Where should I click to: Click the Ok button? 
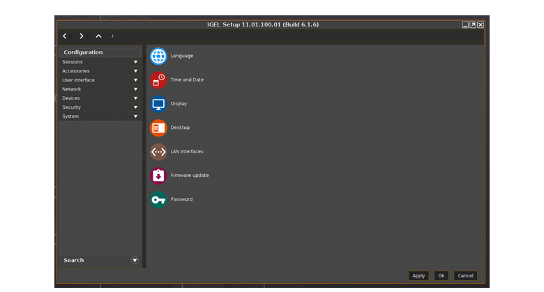(x=441, y=276)
